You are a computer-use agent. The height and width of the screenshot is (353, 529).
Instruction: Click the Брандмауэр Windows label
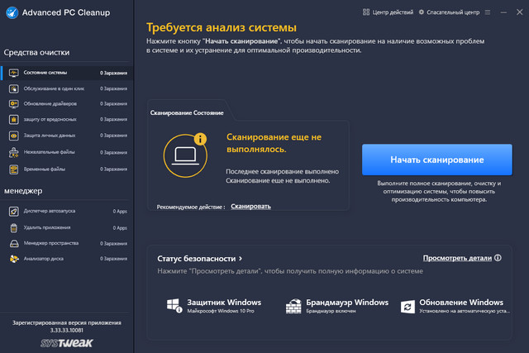pos(347,303)
